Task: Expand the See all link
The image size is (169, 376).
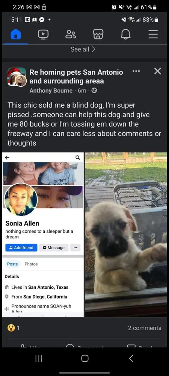Action: pos(83,49)
